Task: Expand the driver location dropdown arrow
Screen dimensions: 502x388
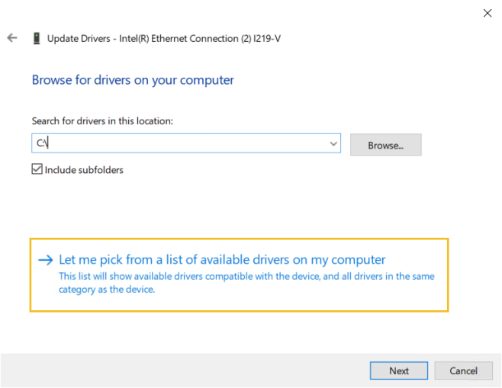Action: pyautogui.click(x=333, y=143)
